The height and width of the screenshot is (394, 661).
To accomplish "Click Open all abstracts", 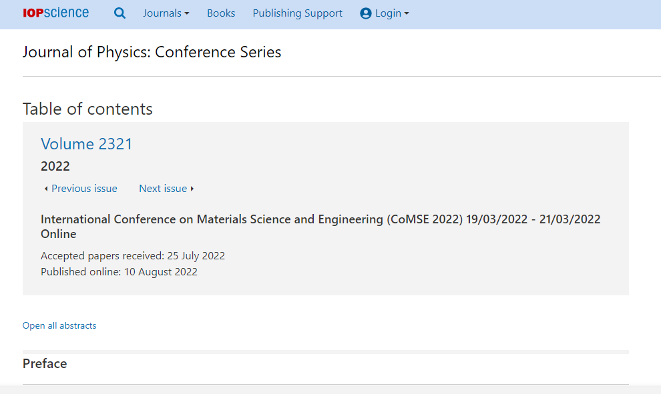I will point(59,325).
